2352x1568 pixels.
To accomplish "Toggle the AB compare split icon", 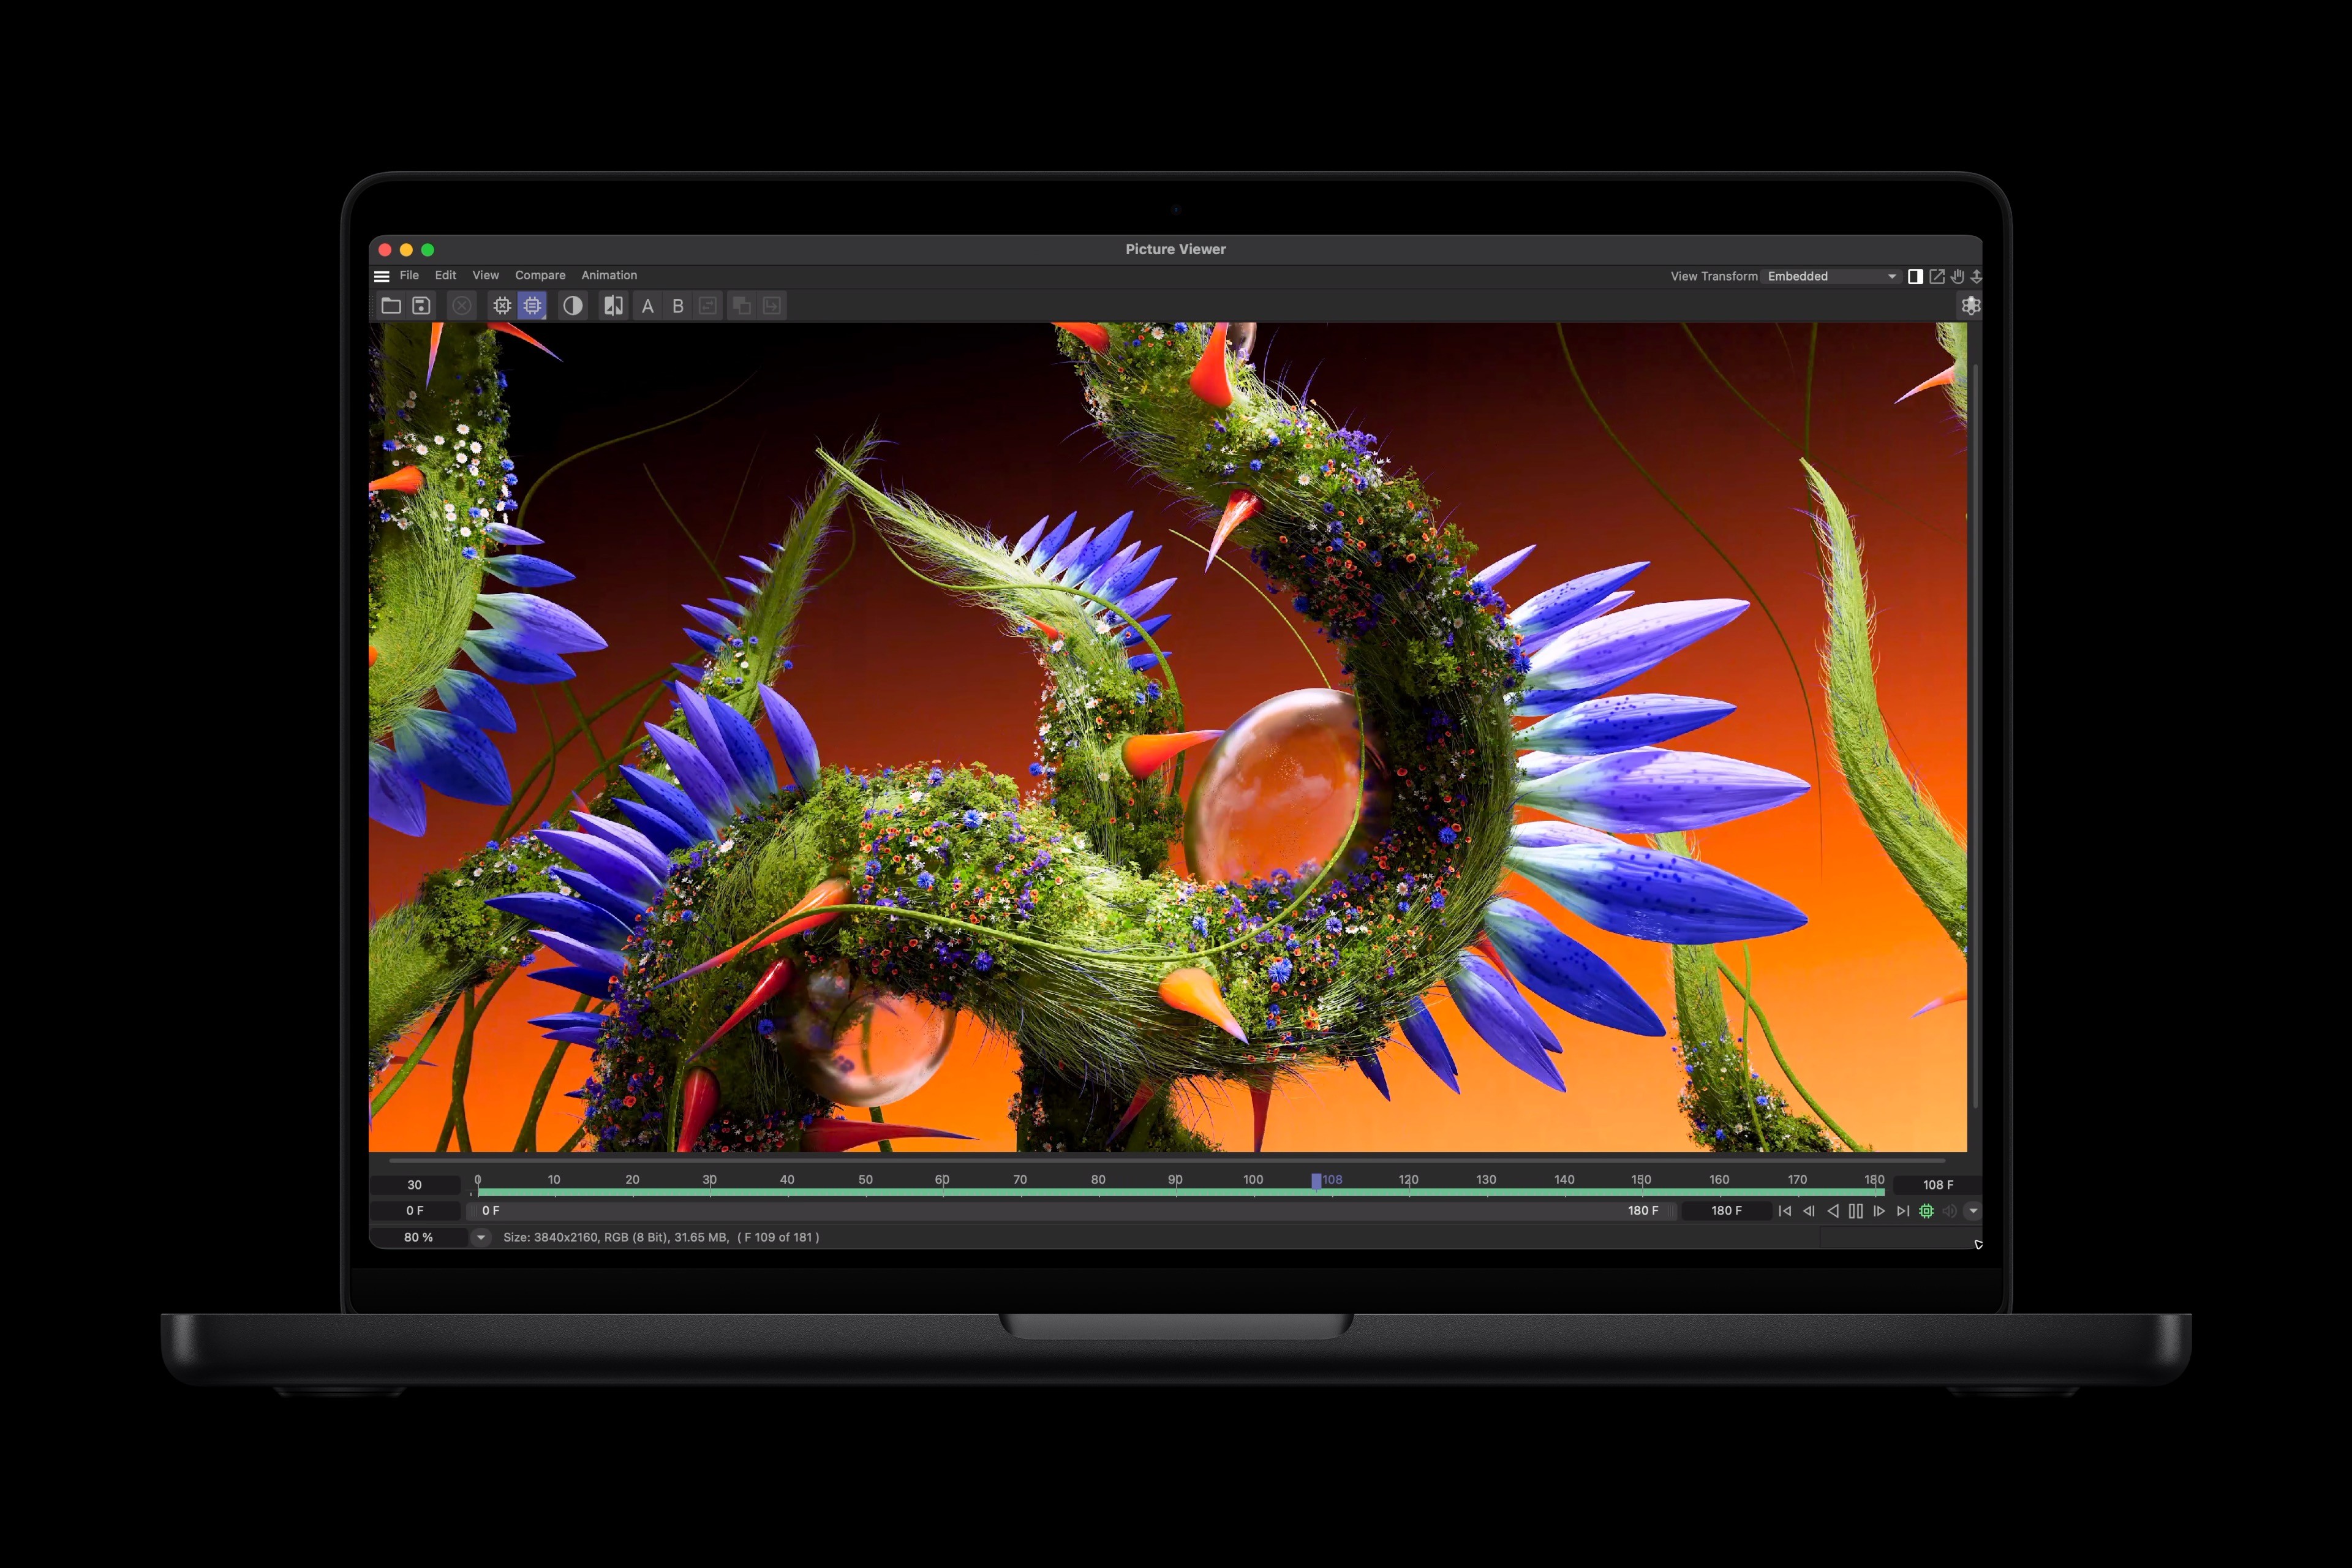I will (x=613, y=306).
